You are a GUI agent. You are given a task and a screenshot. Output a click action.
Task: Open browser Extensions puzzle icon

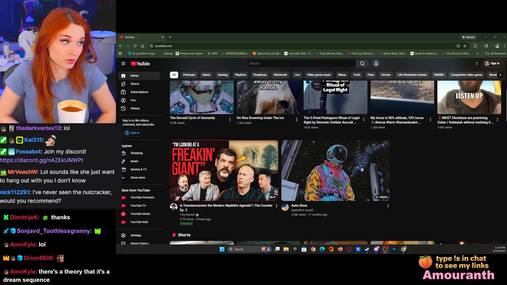475,46
